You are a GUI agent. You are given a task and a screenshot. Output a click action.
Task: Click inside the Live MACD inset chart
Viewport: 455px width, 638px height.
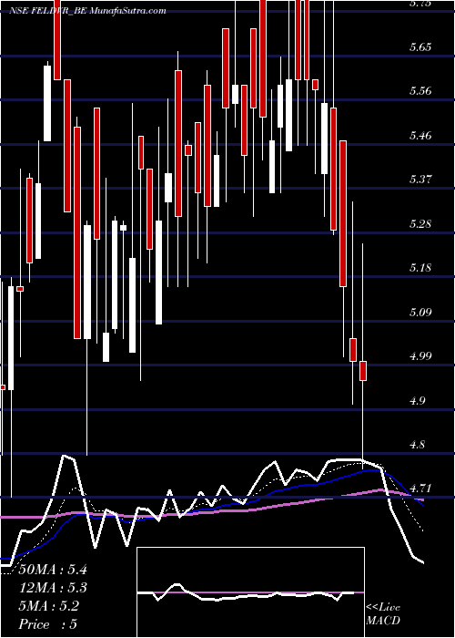coord(250,592)
